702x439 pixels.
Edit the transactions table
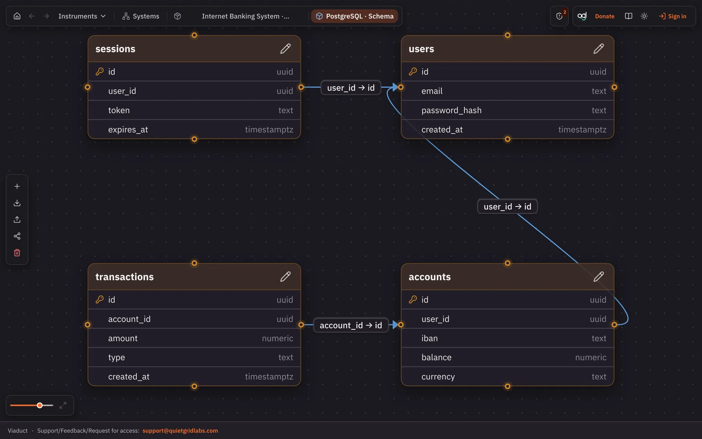(285, 276)
